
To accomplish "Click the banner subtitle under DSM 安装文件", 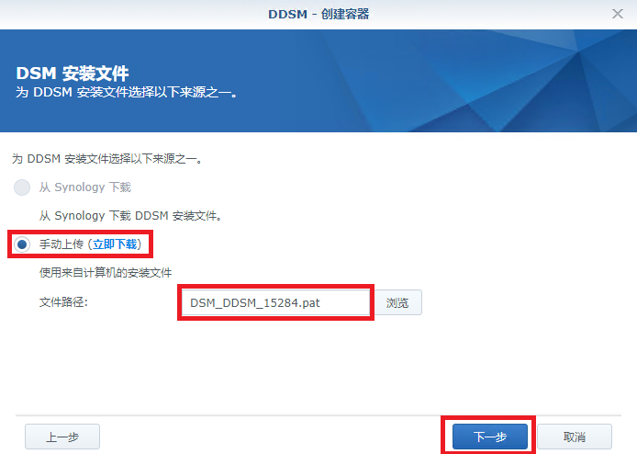I will 127,92.
